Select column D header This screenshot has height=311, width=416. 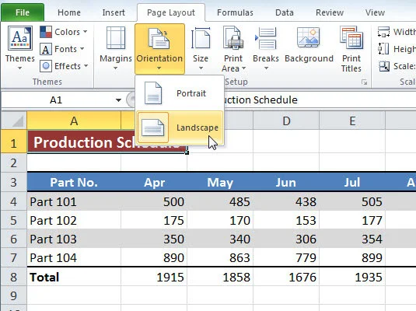coord(286,121)
